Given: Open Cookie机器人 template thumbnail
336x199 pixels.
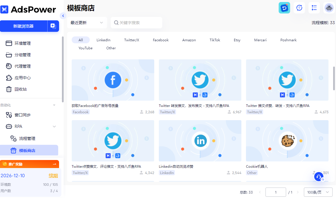Looking at the screenshot, I should (x=287, y=141).
